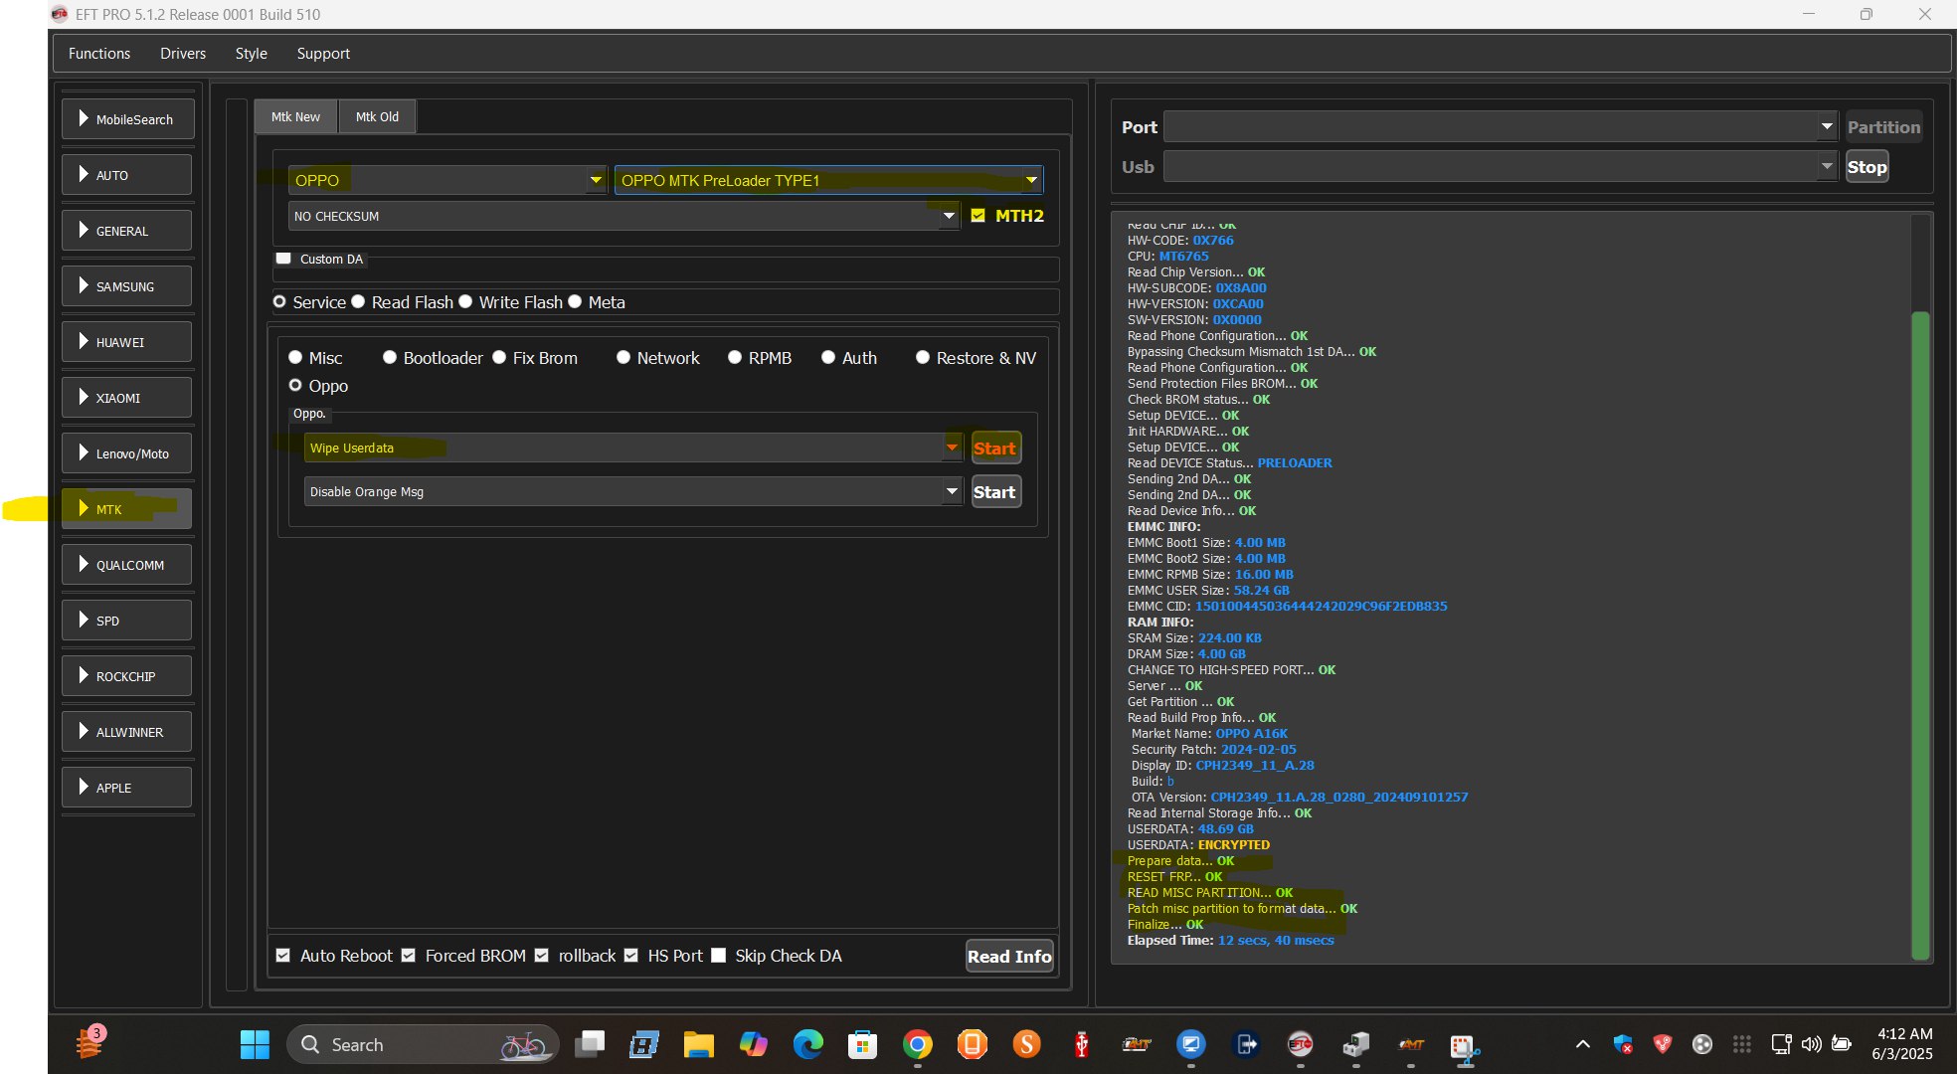The width and height of the screenshot is (1957, 1074).
Task: Open the HUAWEI sidebar section
Action: coord(126,342)
